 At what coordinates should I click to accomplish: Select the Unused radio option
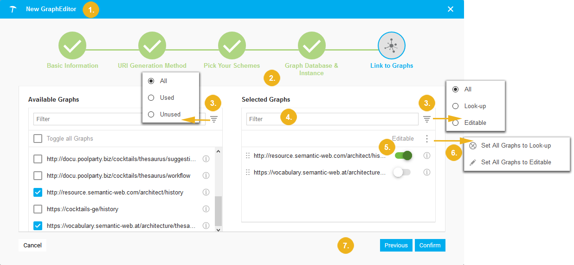click(151, 114)
